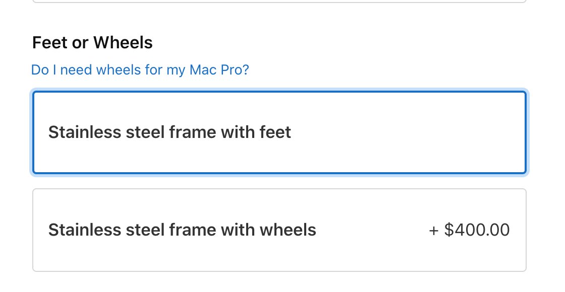Select the option card showing + $400.00
565x292 pixels.
point(279,230)
